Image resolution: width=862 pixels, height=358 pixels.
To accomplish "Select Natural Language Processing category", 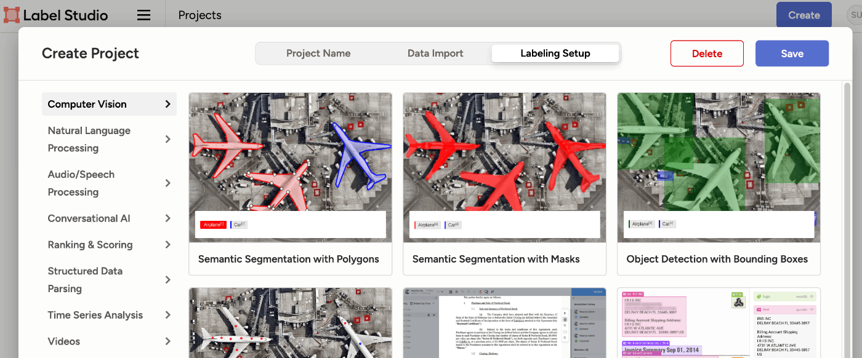I will pyautogui.click(x=109, y=139).
